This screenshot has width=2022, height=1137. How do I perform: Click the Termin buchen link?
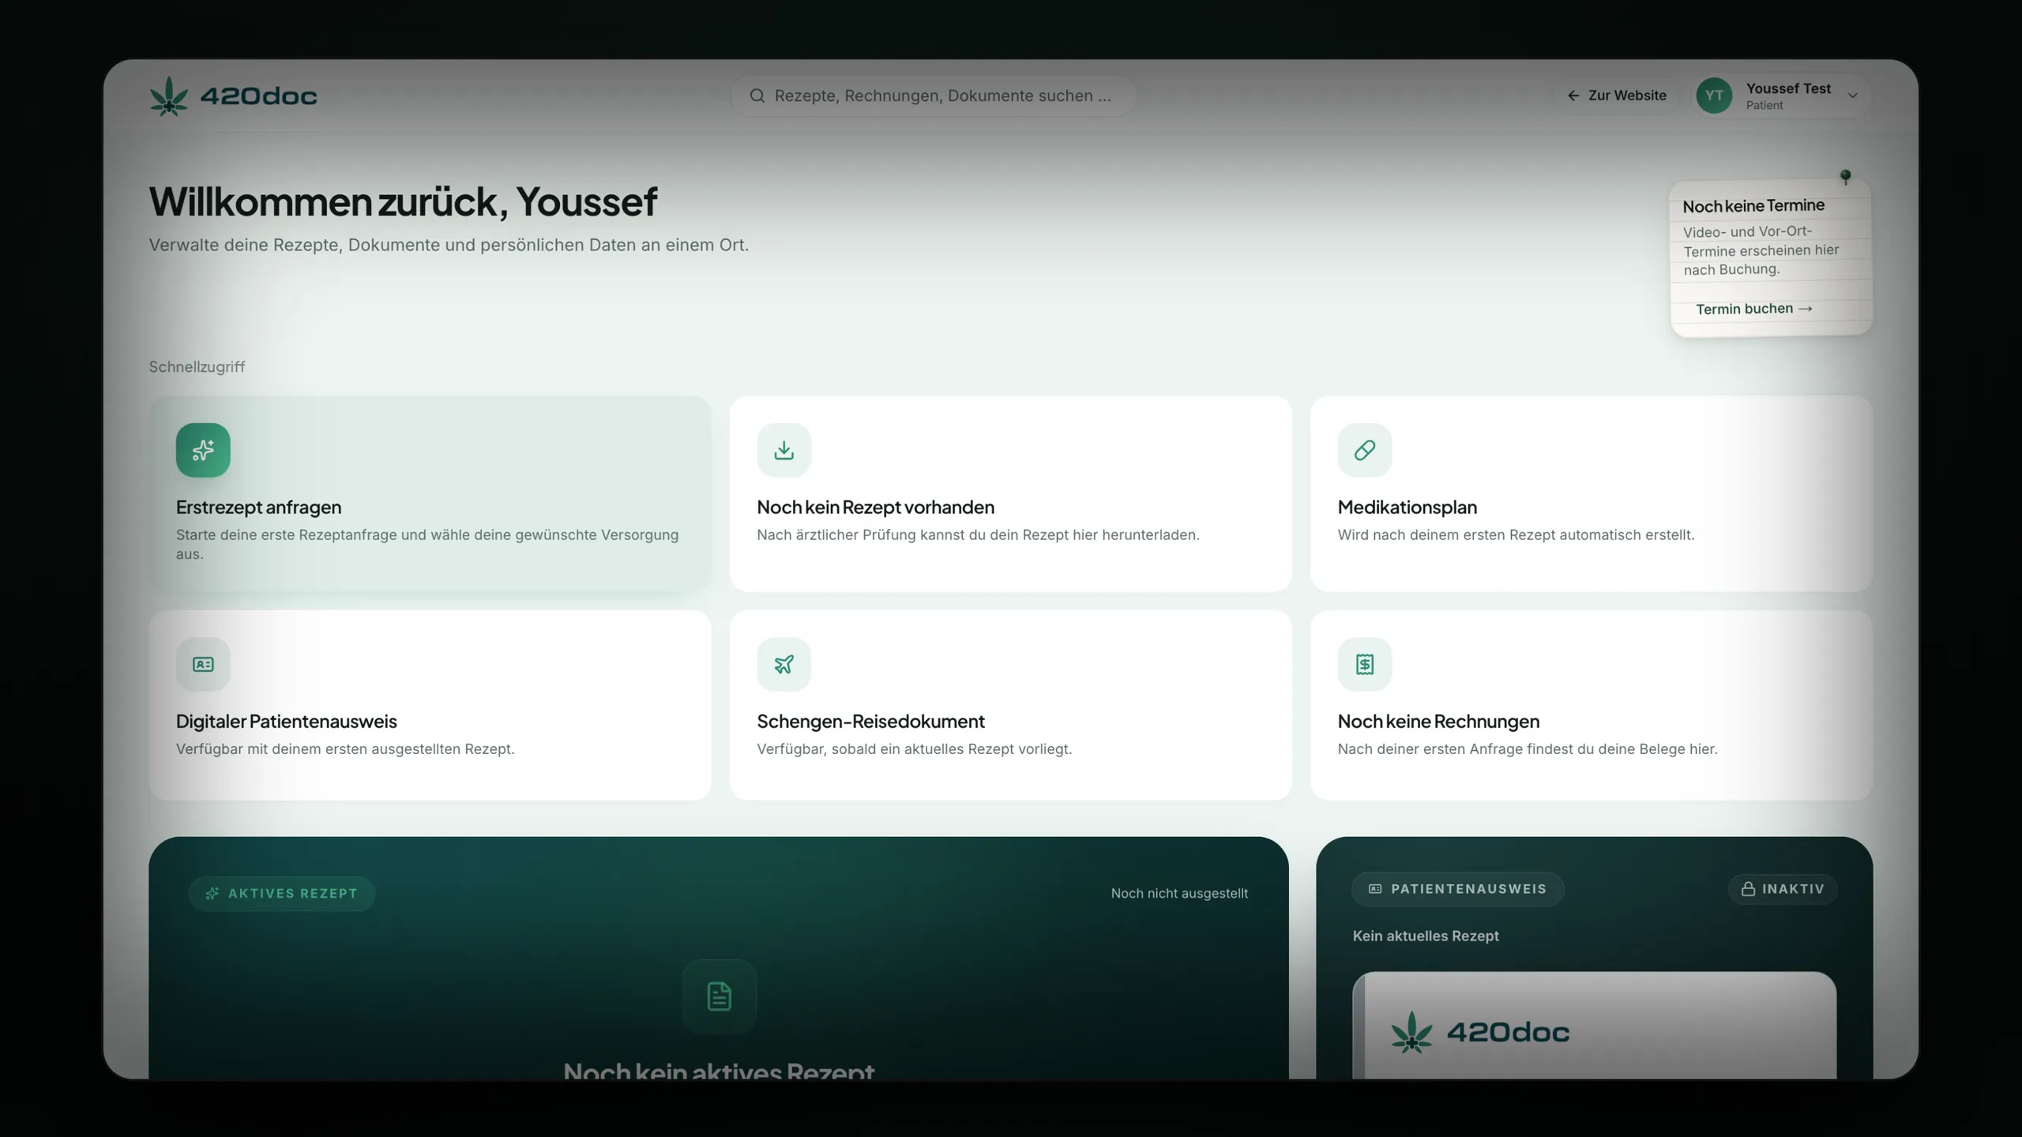[x=1754, y=309]
